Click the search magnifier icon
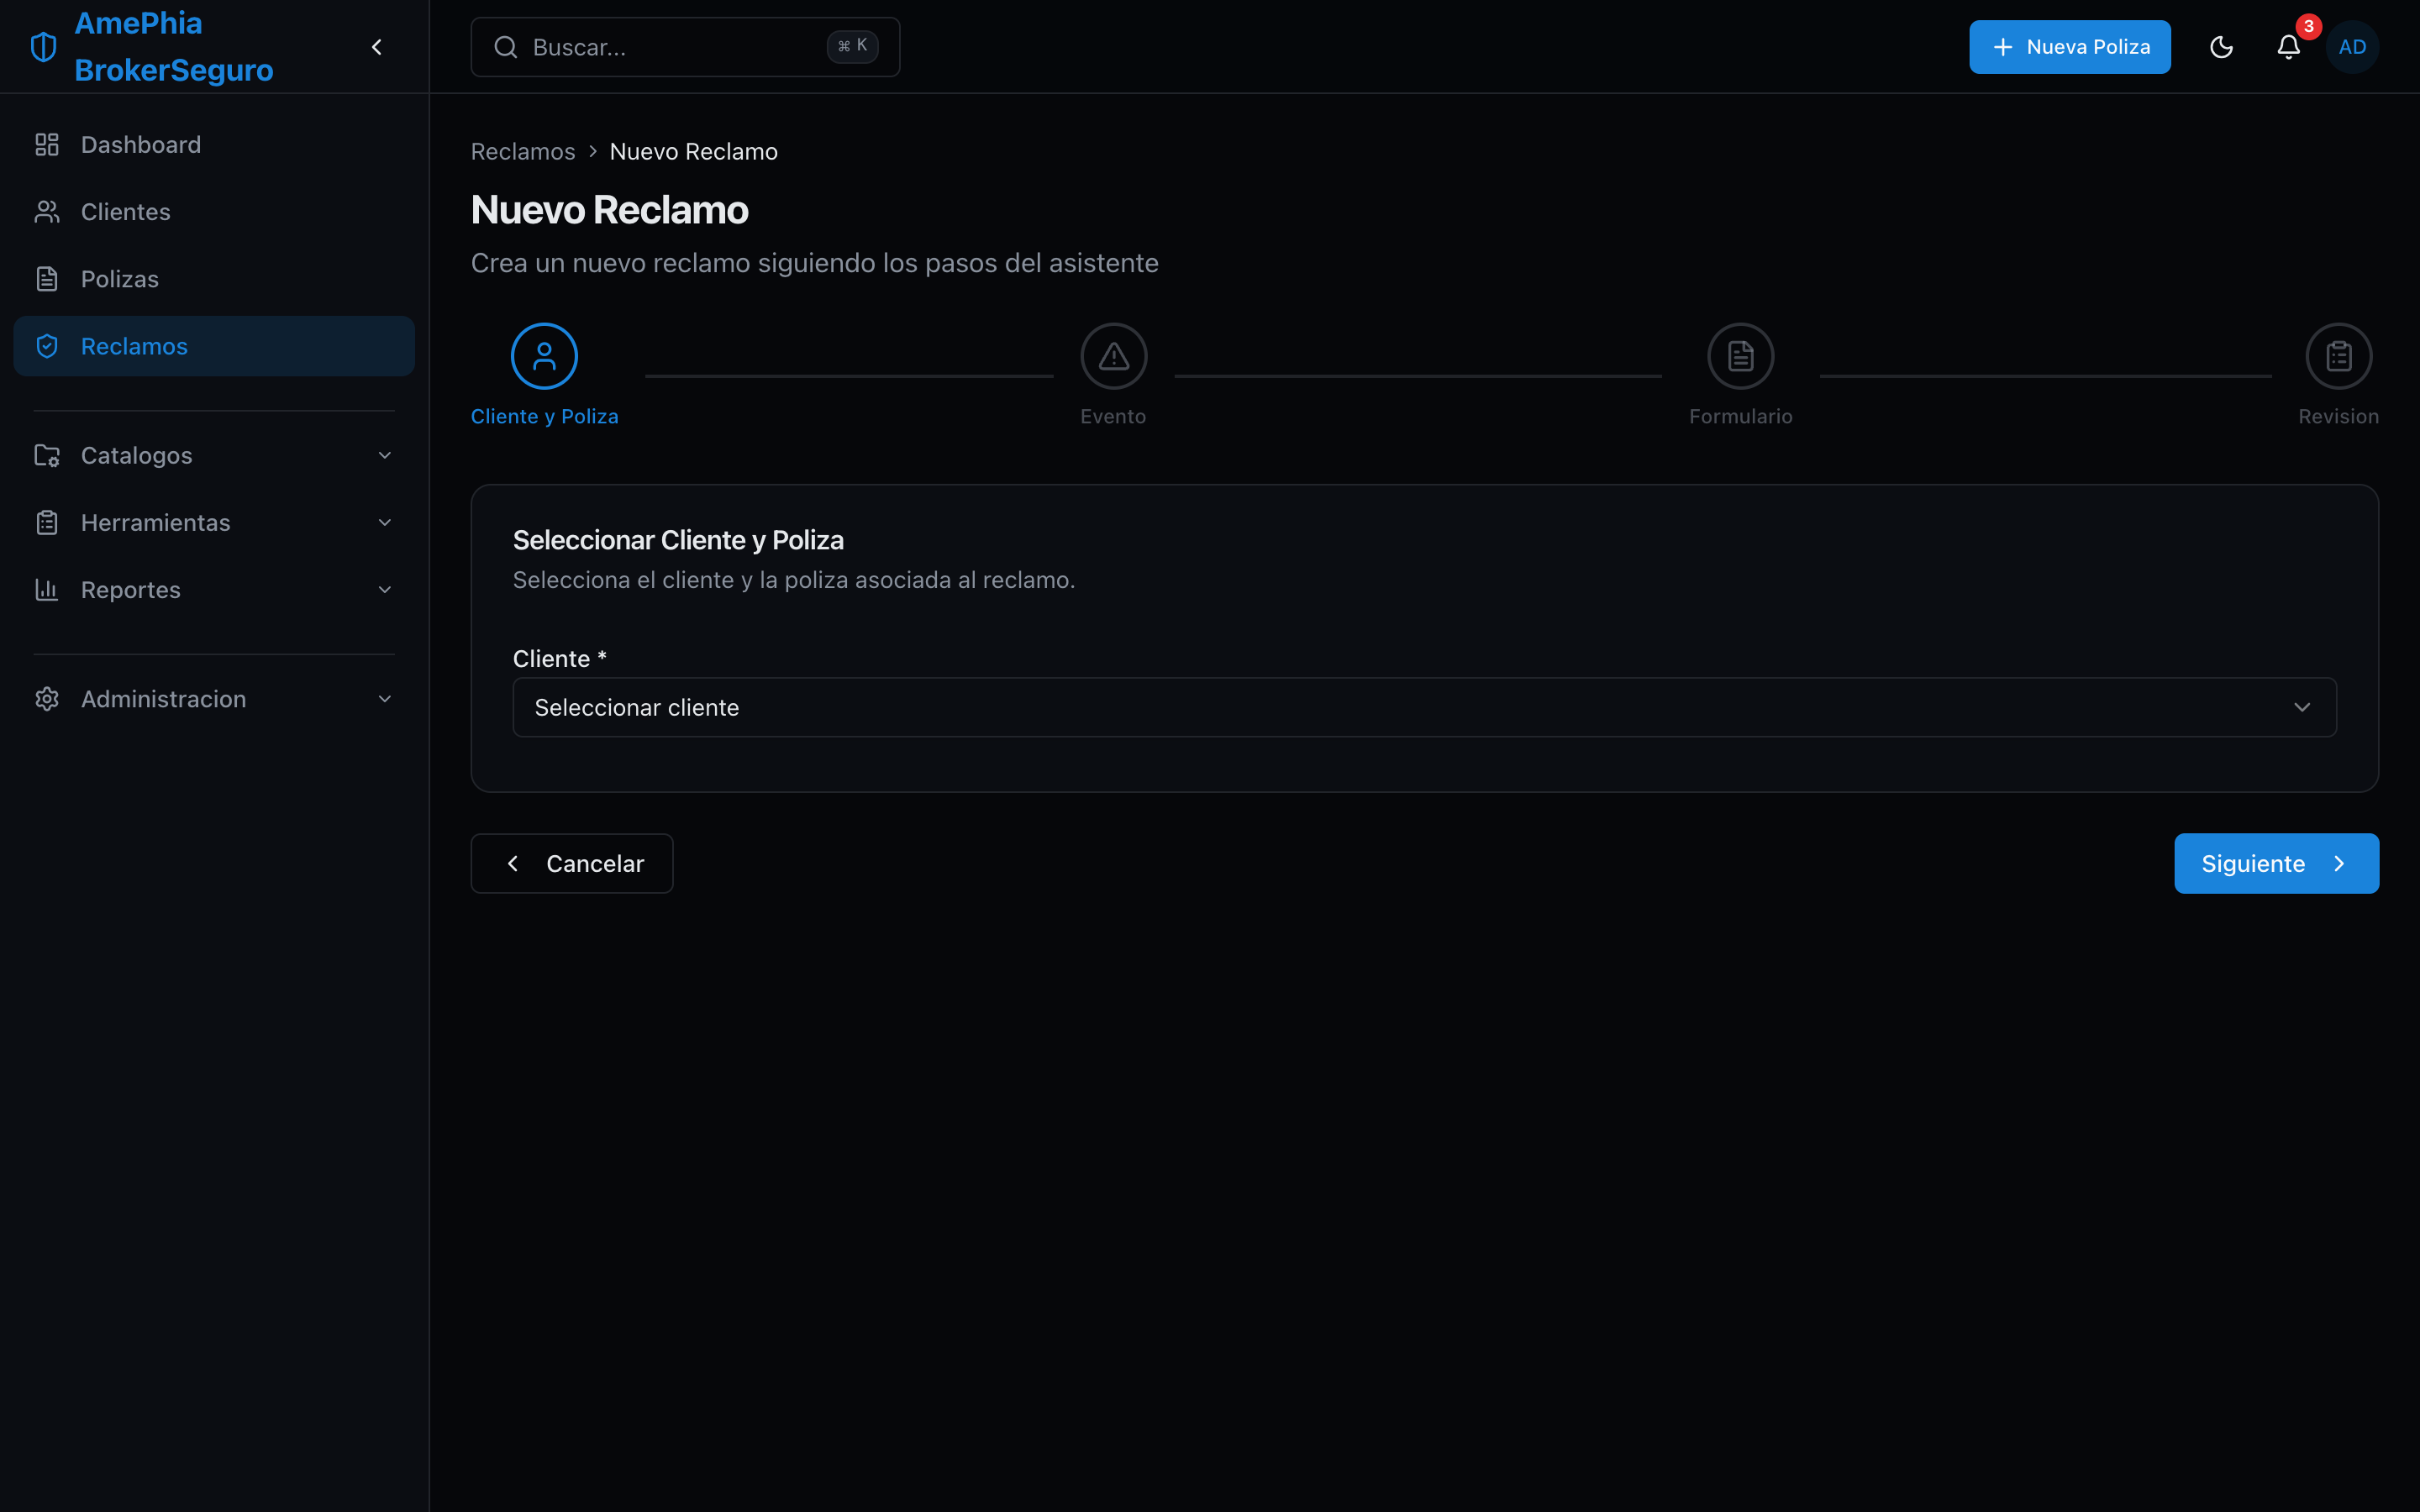Image resolution: width=2420 pixels, height=1512 pixels. click(506, 47)
